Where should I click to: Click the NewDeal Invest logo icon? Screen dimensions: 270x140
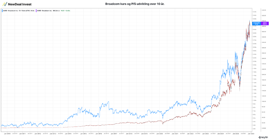click(4, 4)
